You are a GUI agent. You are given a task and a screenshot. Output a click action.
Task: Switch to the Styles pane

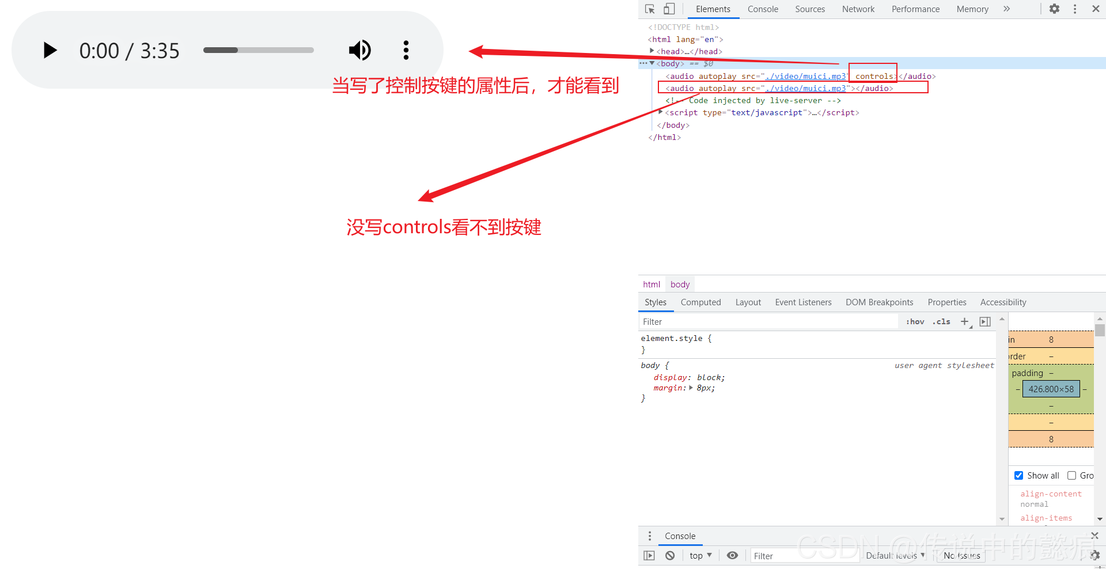click(x=656, y=302)
